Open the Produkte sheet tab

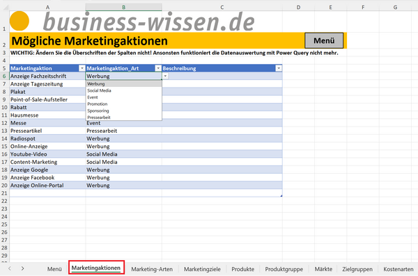click(242, 269)
